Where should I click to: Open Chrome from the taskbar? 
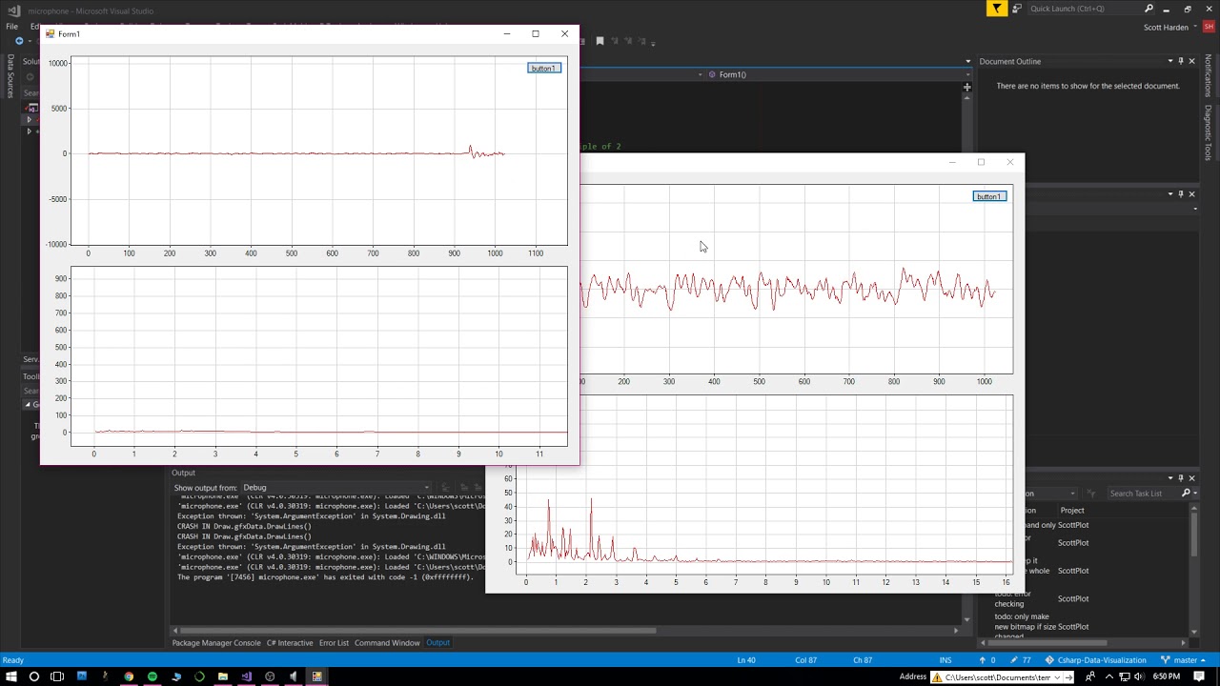click(x=129, y=676)
